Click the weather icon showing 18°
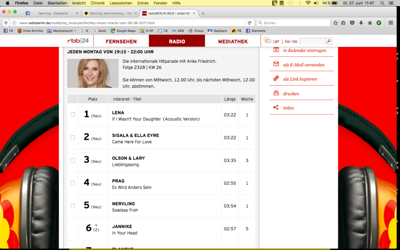The width and height of the screenshot is (400, 250). pyautogui.click(x=267, y=40)
